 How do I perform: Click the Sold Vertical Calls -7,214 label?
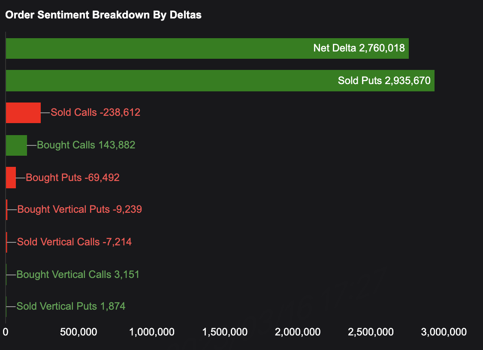(x=74, y=242)
